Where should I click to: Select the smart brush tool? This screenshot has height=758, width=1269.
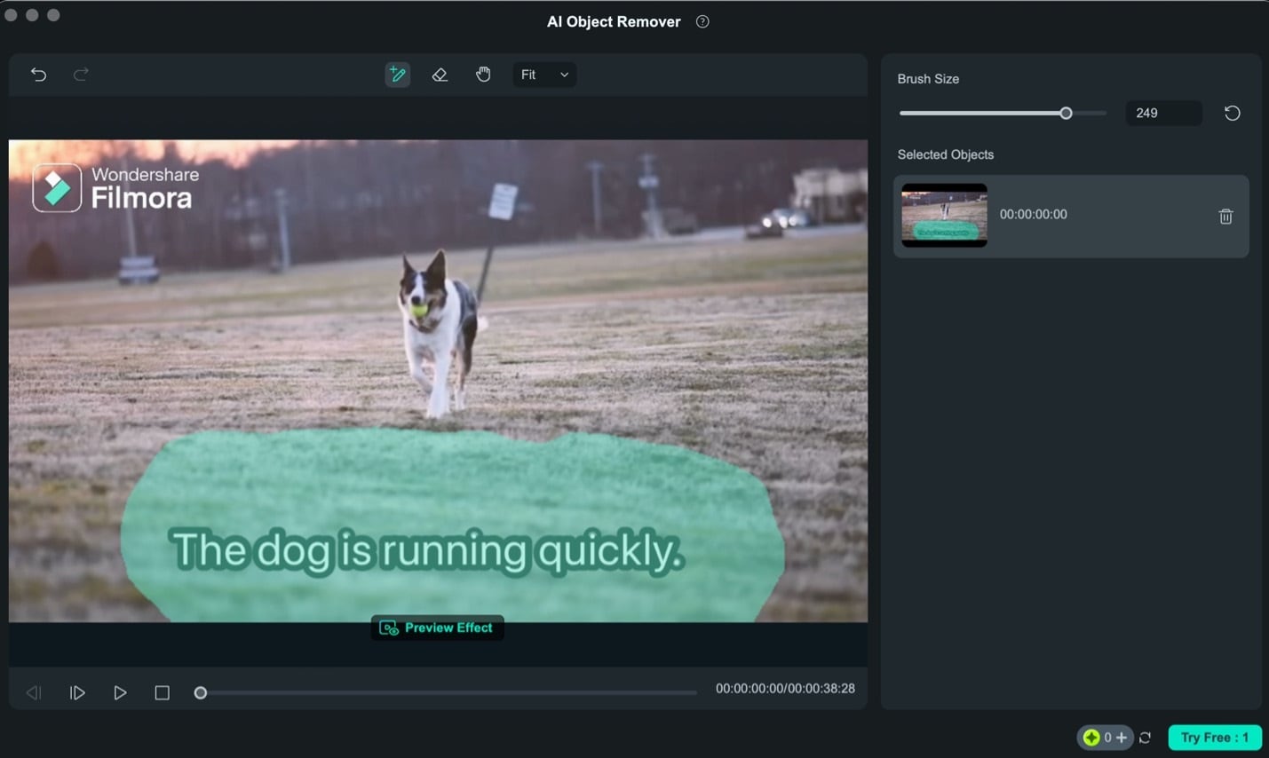[397, 75]
